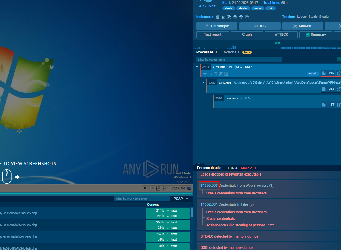Open the ATT&CK matrix button
The width and height of the screenshot is (341, 250).
point(281,35)
